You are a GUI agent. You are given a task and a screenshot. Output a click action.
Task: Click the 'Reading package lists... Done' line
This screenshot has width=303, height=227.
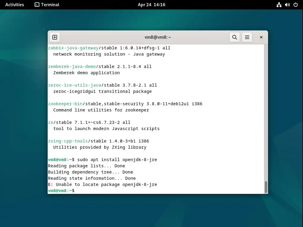[86, 166]
